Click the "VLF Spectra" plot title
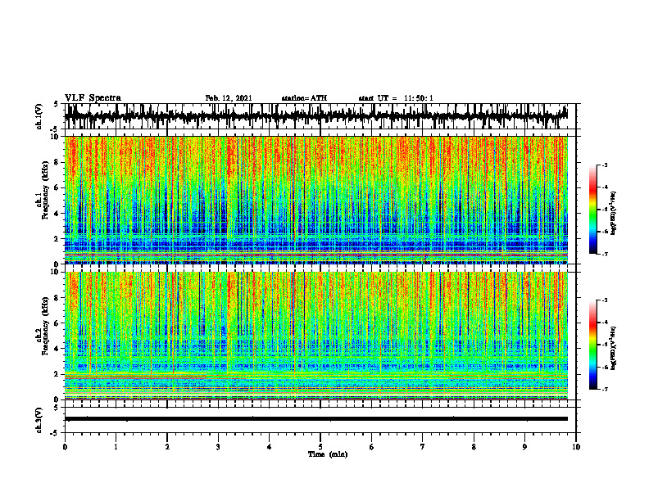 pos(93,98)
